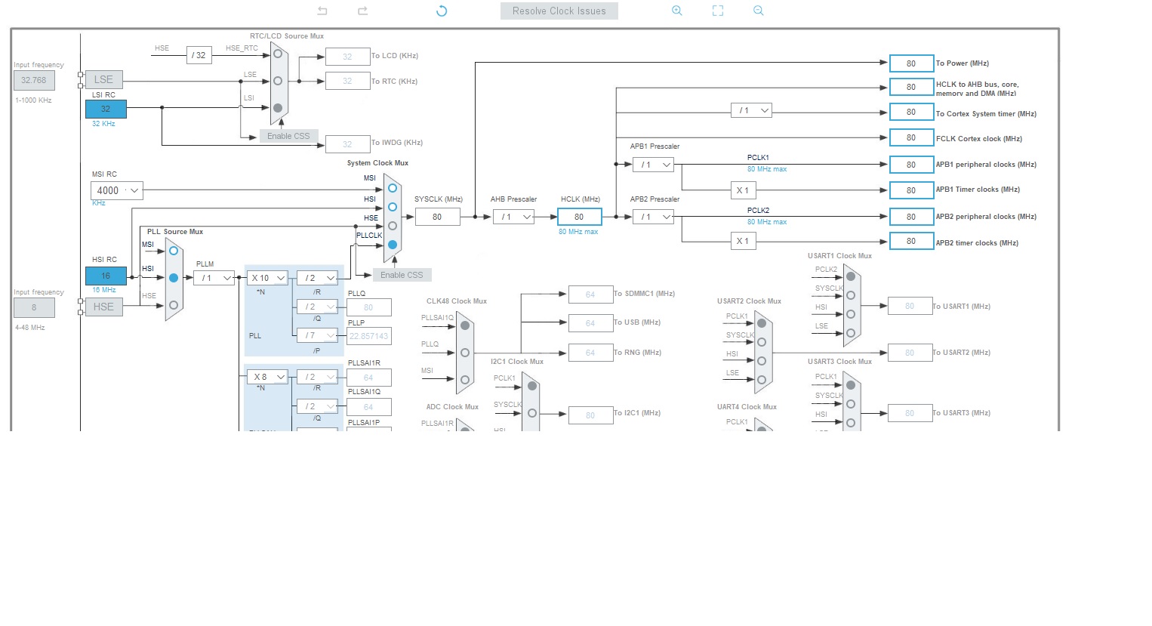Screen dimensions: 1152x626
Task: Select SYSCLK on USART3 Clock Mux
Action: (851, 404)
